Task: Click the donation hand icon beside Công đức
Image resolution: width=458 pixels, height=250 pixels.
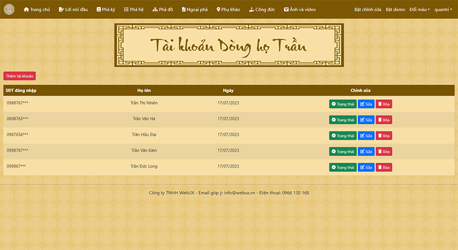Action: coord(251,10)
